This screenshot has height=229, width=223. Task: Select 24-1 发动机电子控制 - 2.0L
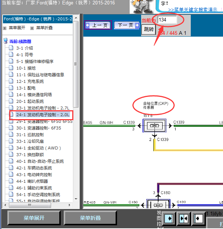click(43, 115)
